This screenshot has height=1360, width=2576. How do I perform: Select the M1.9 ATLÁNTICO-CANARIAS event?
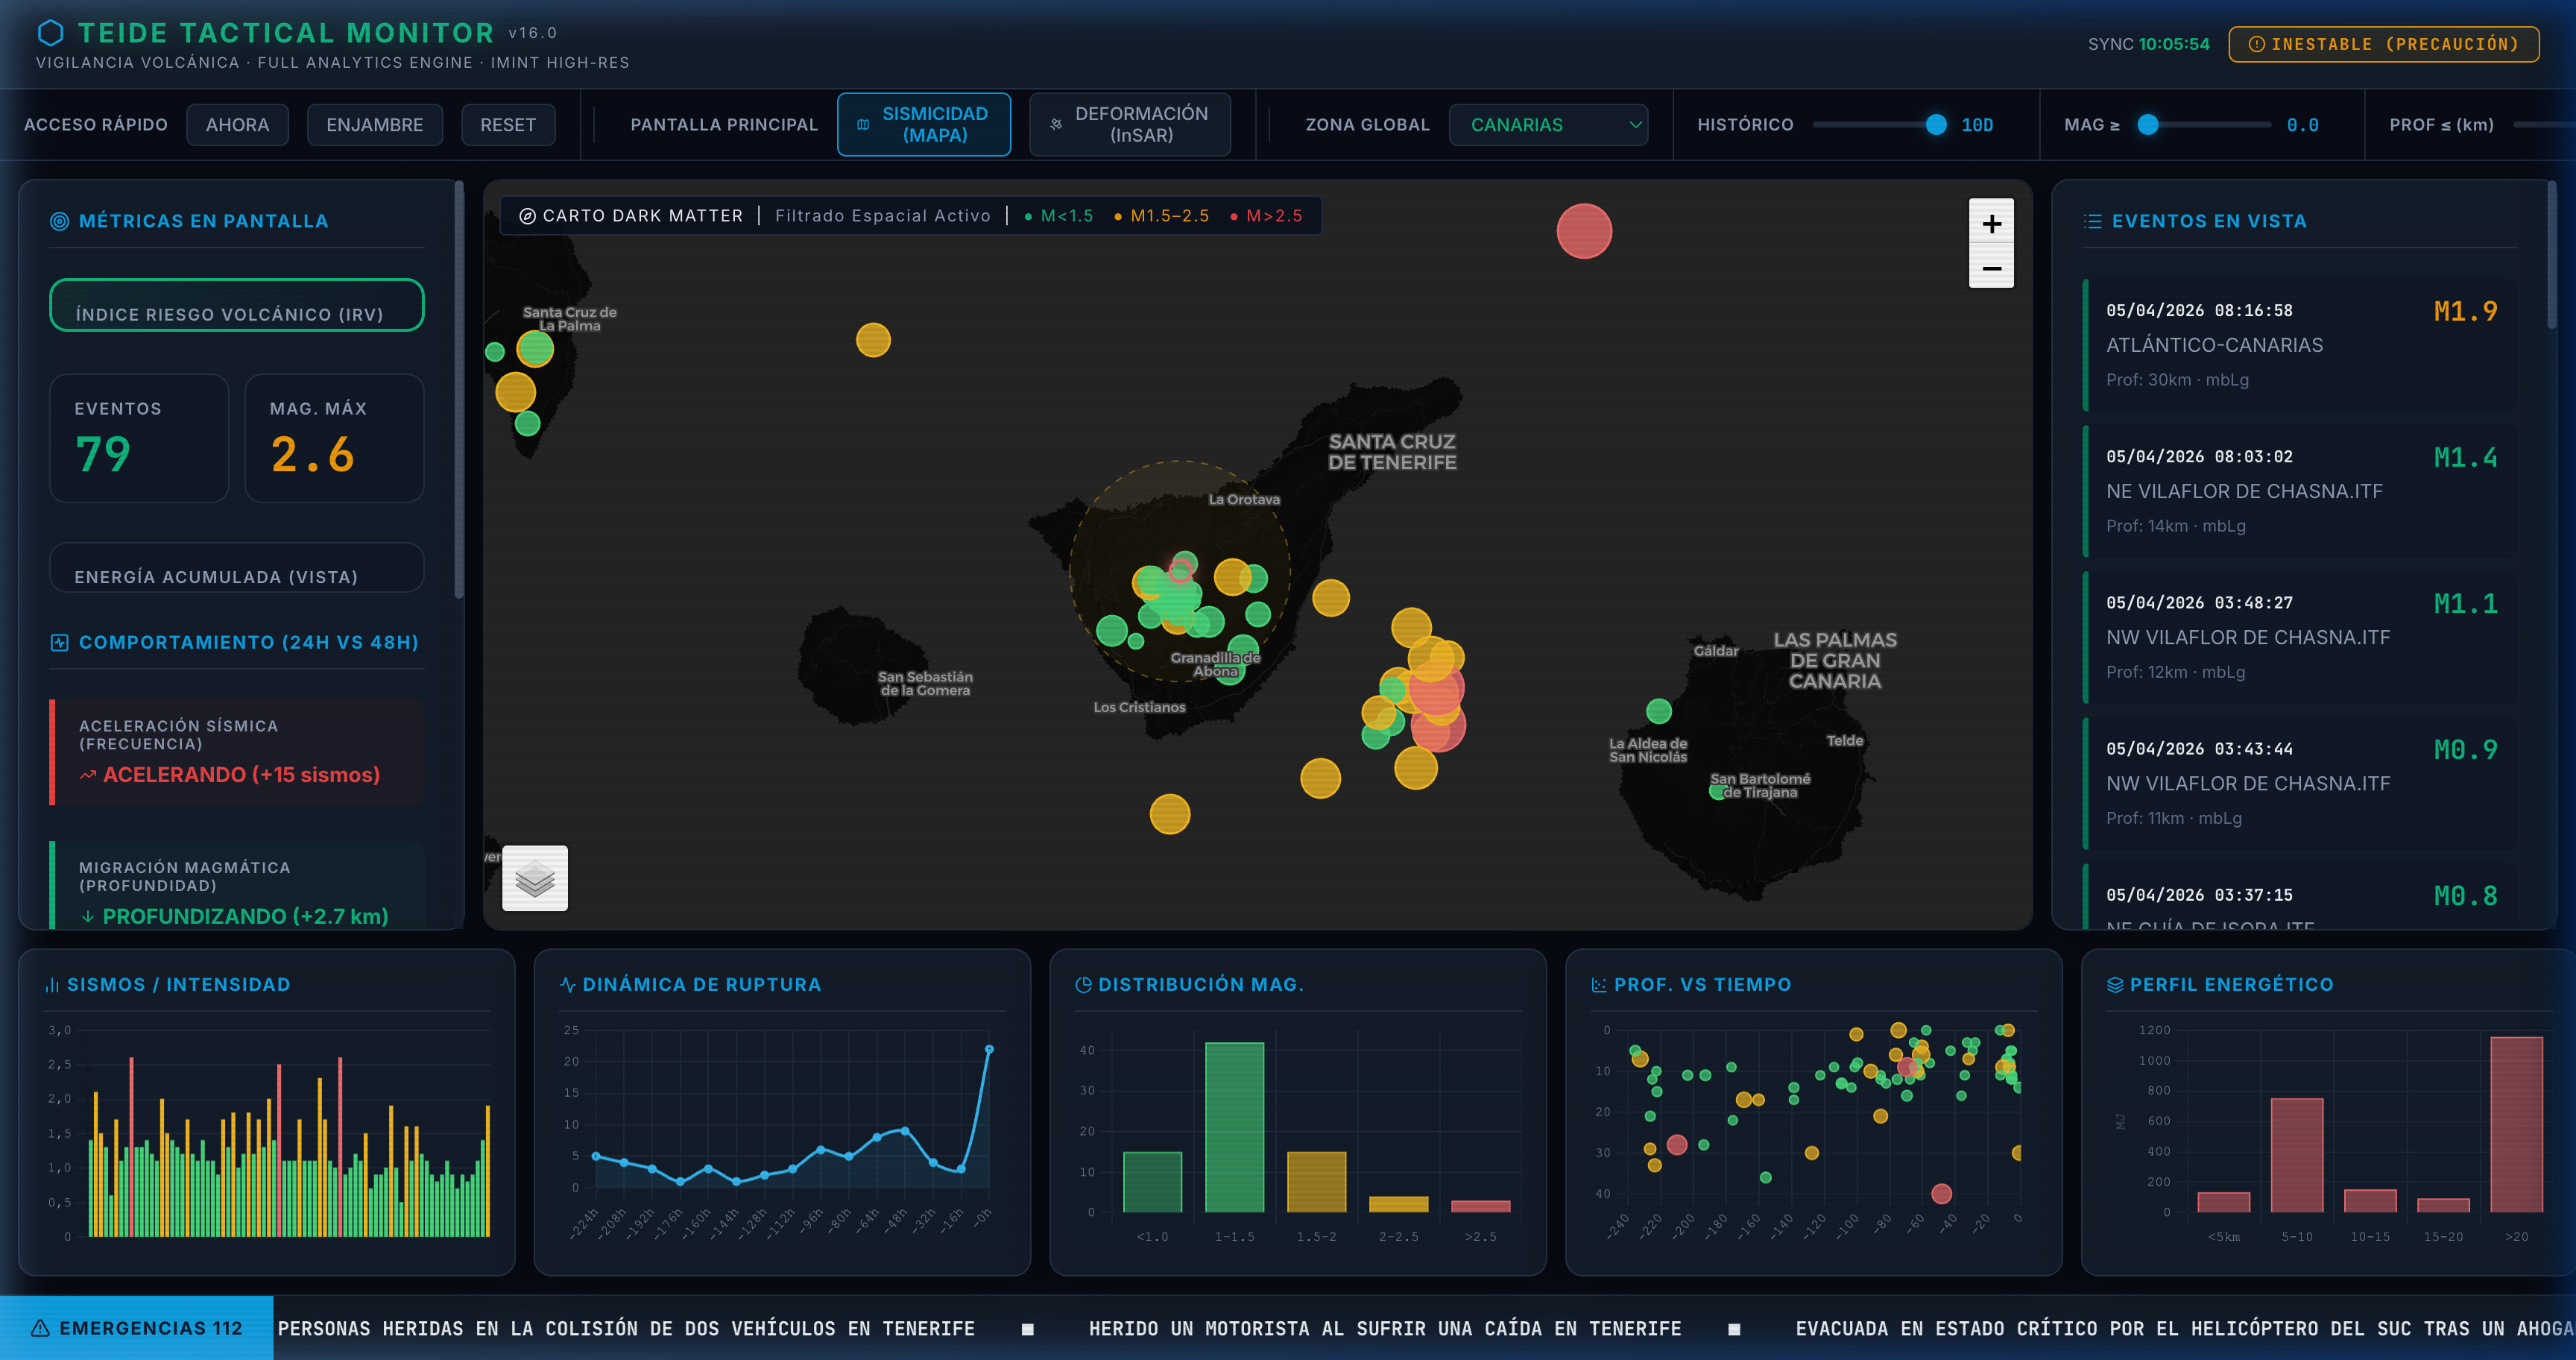click(2300, 345)
